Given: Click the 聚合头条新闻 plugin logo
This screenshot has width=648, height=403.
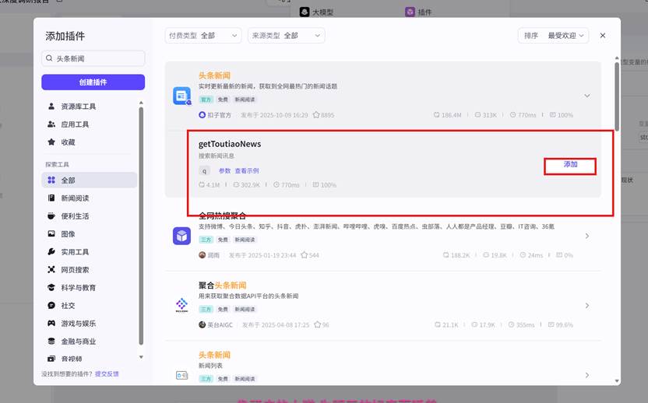Looking at the screenshot, I should click(x=181, y=305).
